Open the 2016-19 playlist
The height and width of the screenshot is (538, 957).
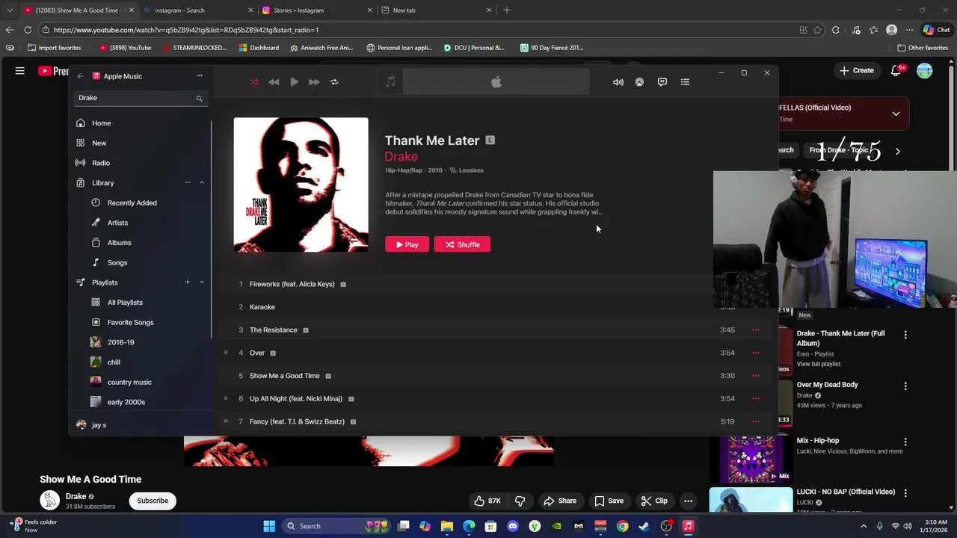tap(120, 342)
